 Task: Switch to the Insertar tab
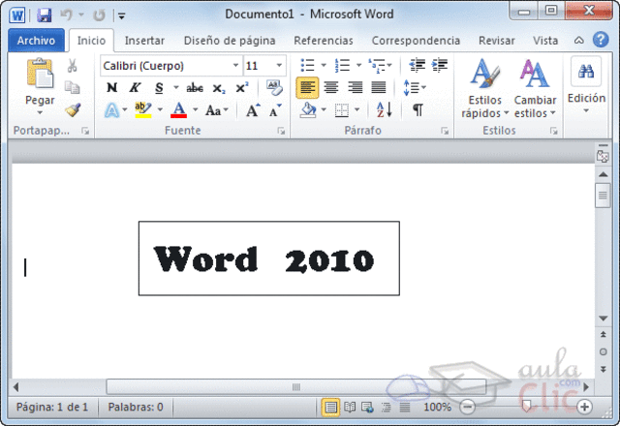coord(144,41)
